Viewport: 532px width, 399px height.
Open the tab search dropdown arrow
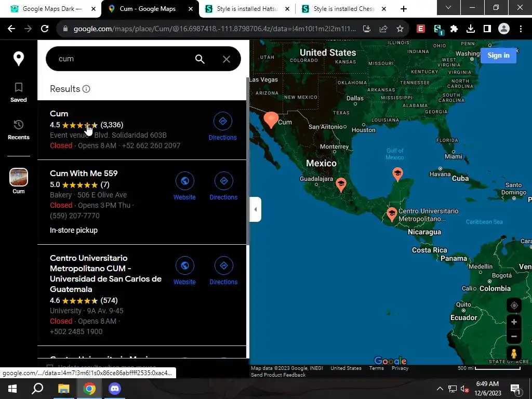click(448, 7)
